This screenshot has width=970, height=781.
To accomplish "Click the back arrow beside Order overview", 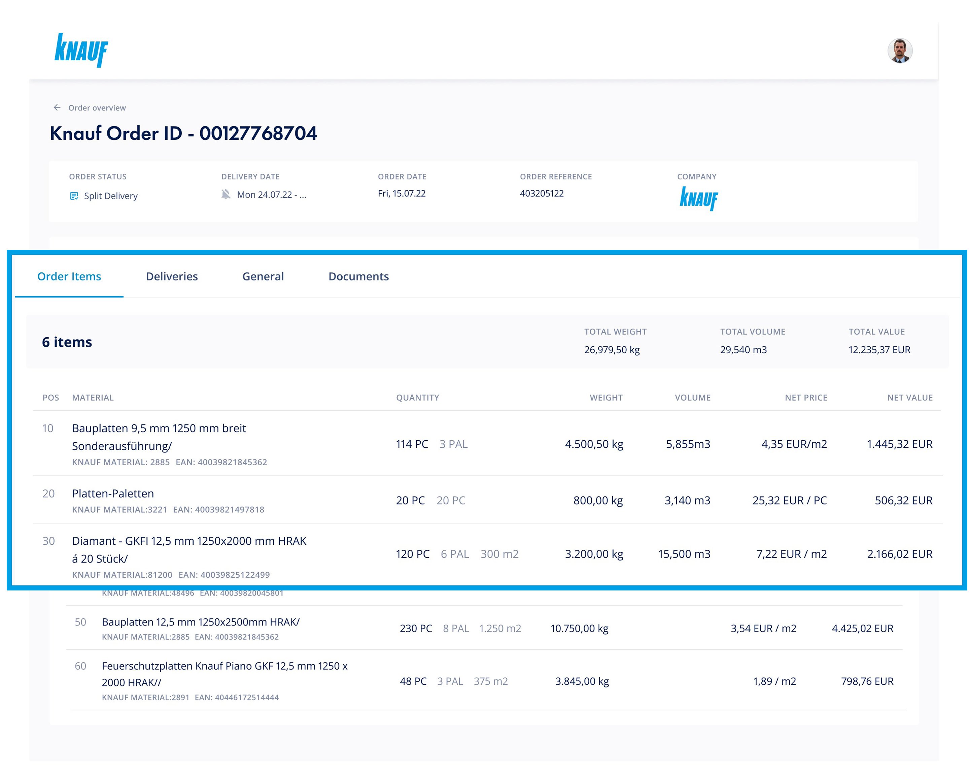I will coord(57,107).
